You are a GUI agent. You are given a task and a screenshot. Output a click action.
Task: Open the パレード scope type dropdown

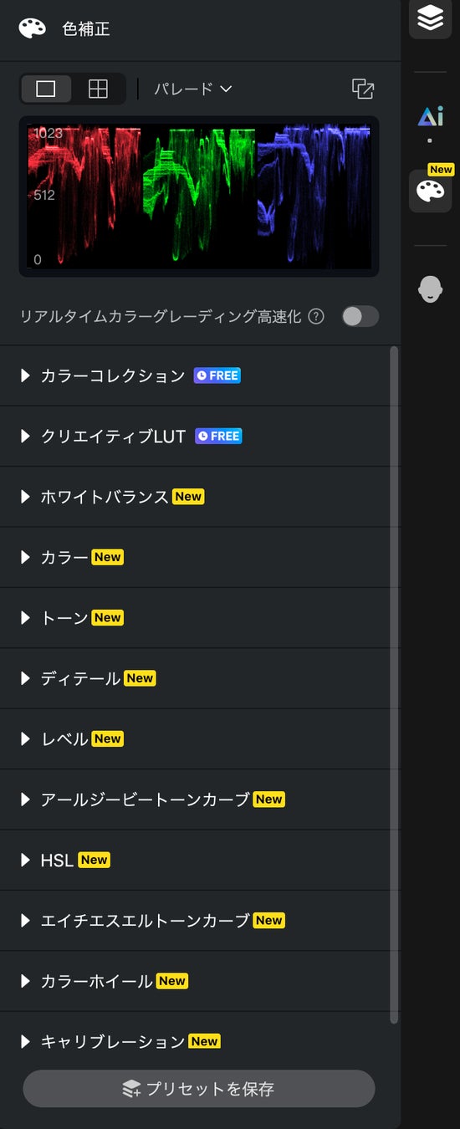coord(193,89)
